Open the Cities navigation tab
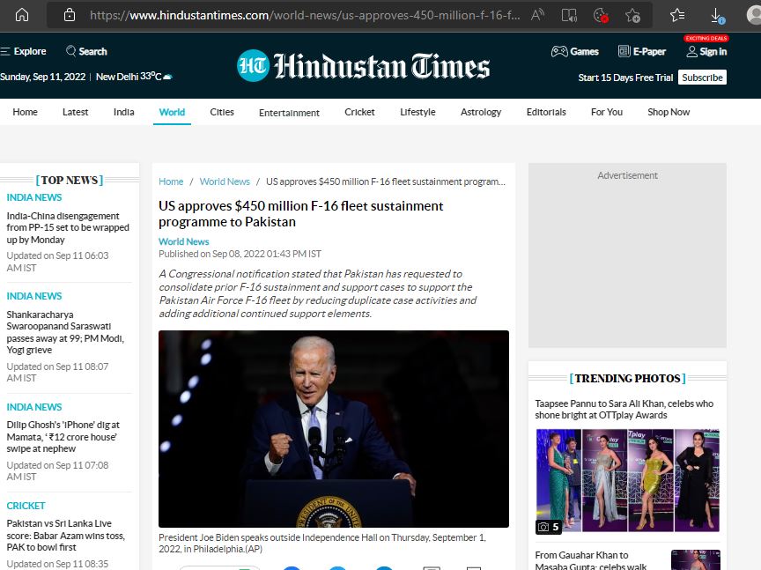Image resolution: width=761 pixels, height=570 pixels. click(222, 112)
